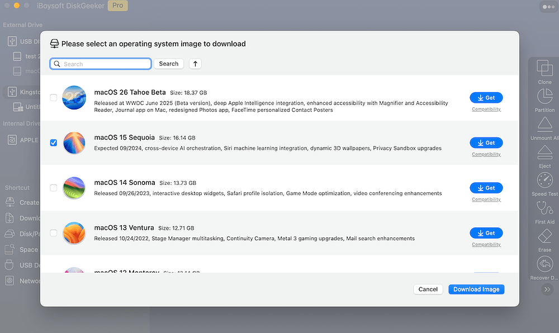The image size is (559, 333).
Task: Enable the macOS 14 Sonoma checkbox
Action: (54, 188)
